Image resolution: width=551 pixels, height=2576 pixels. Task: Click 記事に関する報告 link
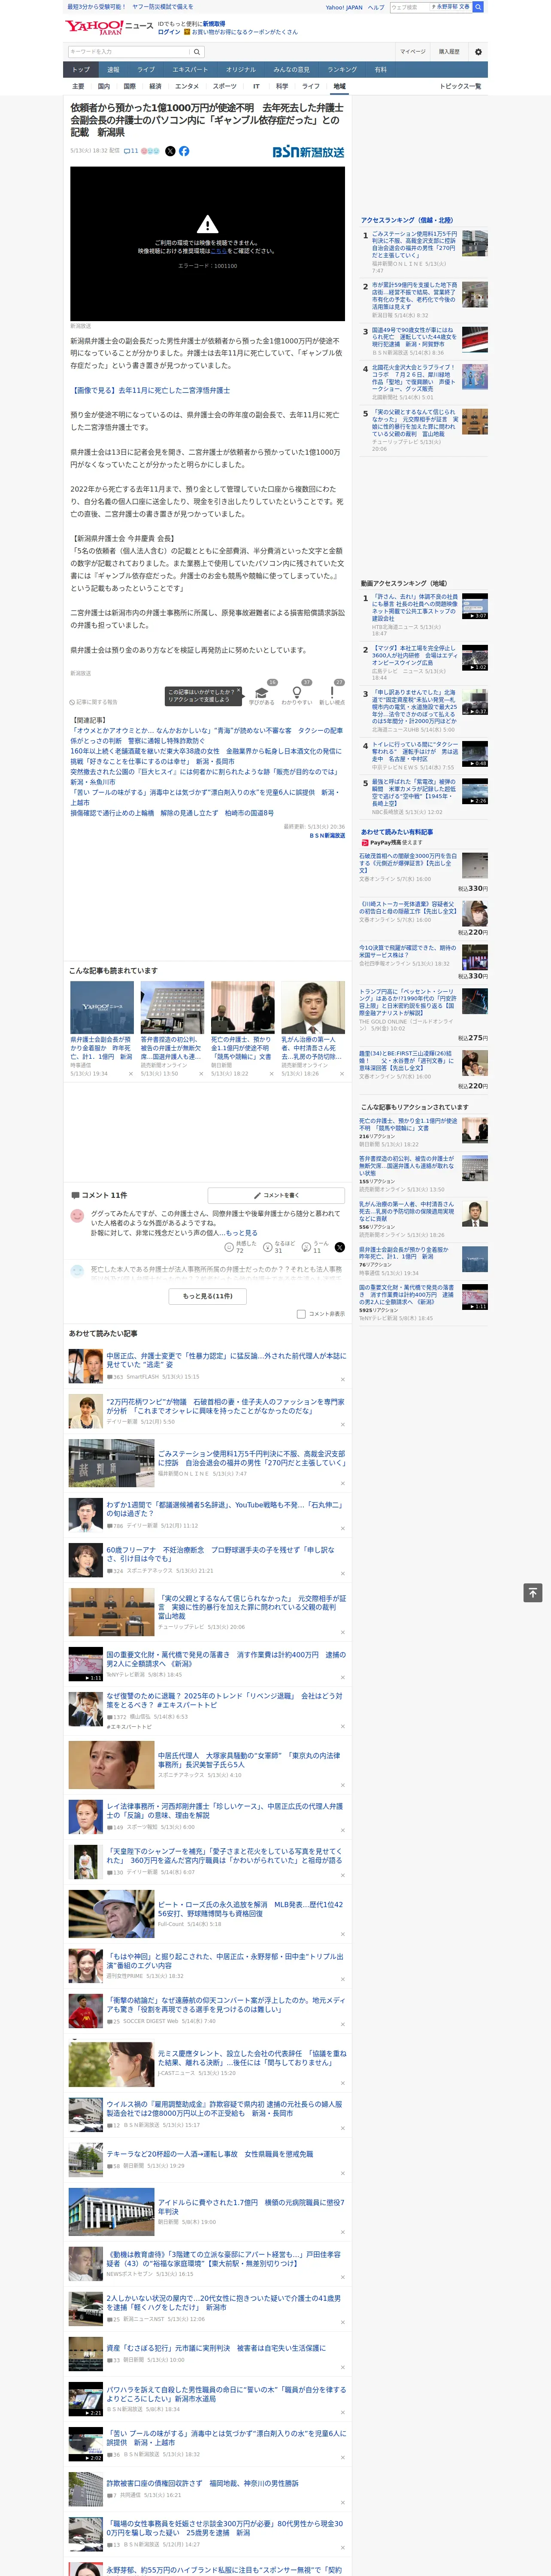[x=94, y=702]
